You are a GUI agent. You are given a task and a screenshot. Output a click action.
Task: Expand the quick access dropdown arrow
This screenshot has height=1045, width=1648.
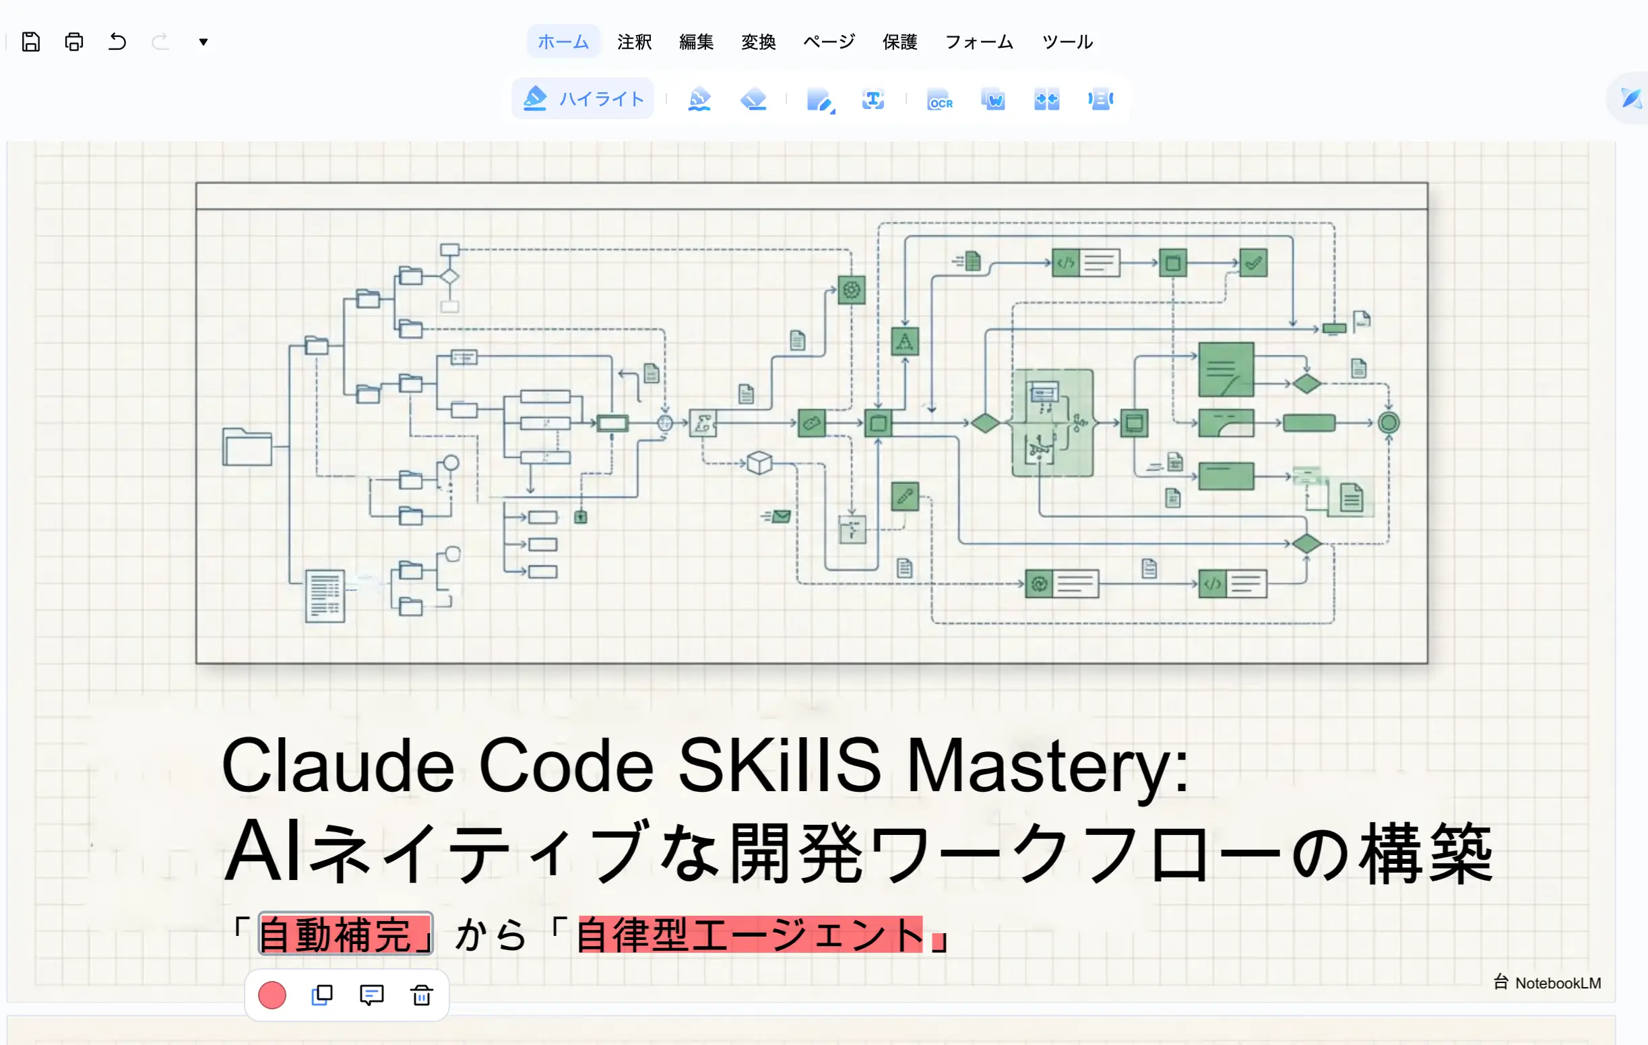(203, 42)
